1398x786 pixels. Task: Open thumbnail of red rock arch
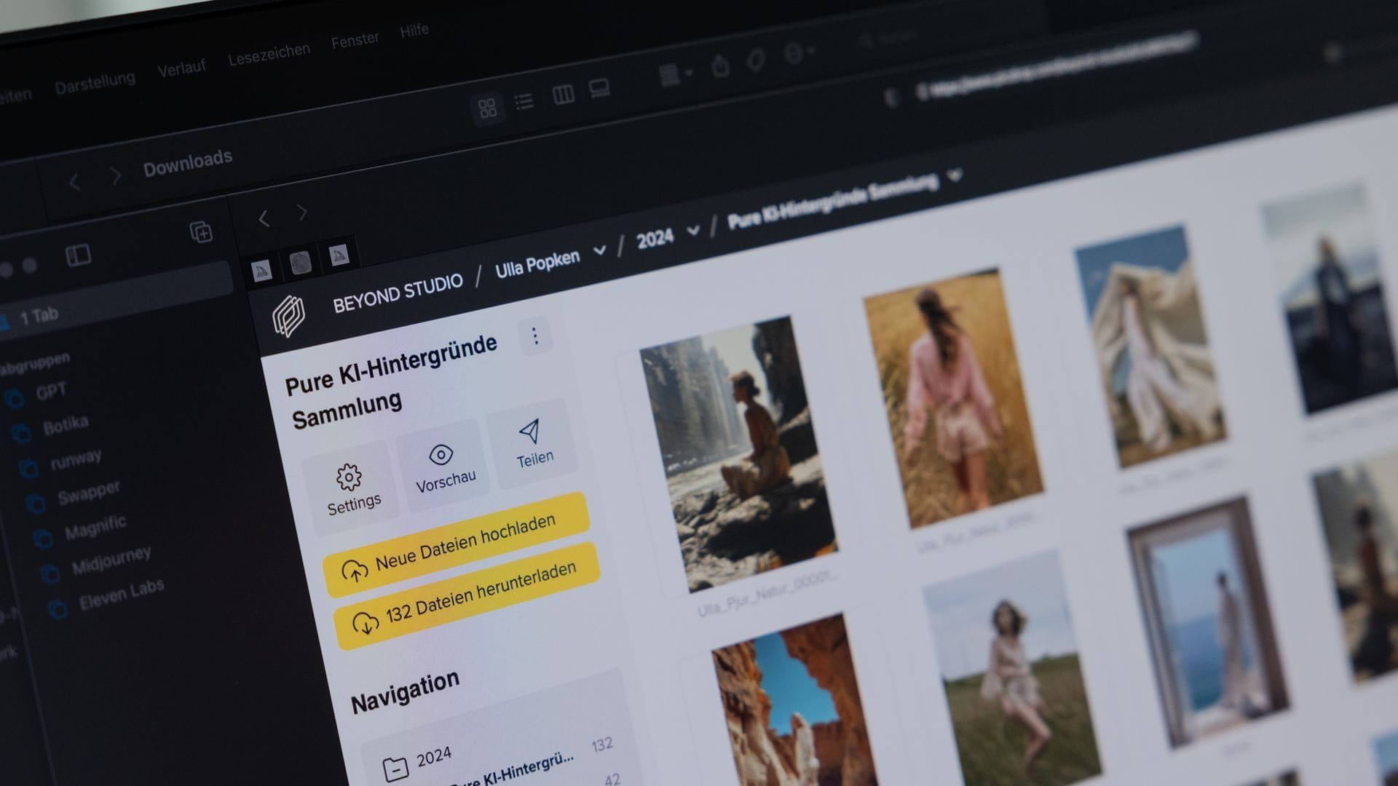[795, 699]
